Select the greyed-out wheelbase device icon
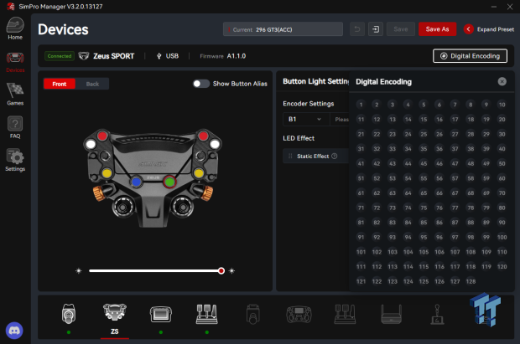Screen dimensions: 520x344 point(252,314)
